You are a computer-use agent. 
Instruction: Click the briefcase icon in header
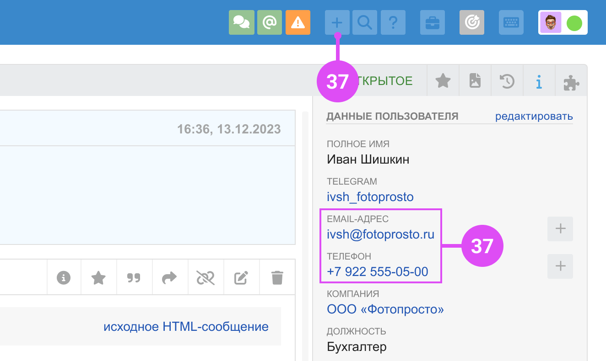pyautogui.click(x=433, y=22)
